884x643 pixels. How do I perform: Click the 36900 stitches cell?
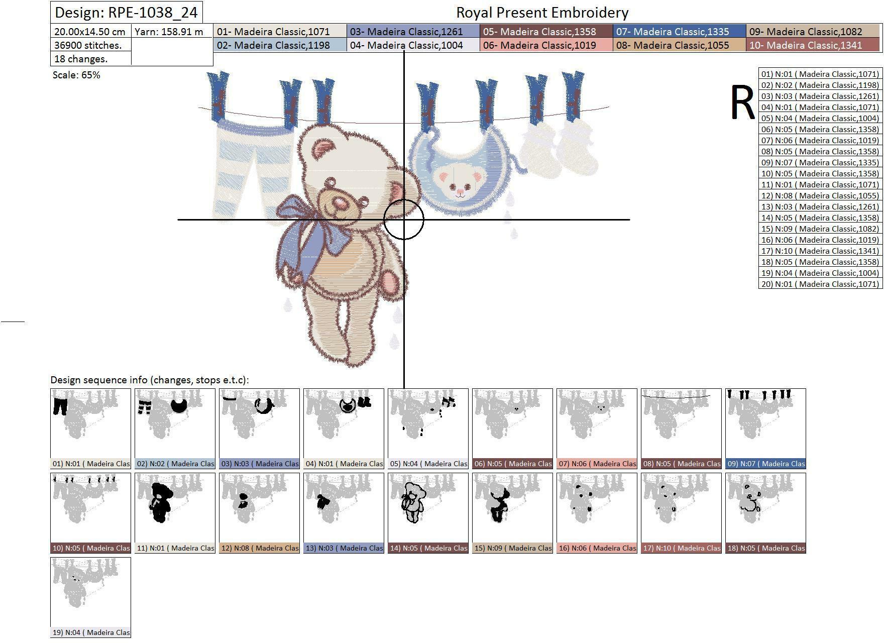point(91,45)
